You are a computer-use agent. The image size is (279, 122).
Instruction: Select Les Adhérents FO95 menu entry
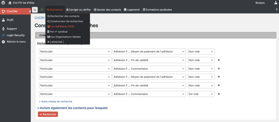pyautogui.click(x=62, y=27)
